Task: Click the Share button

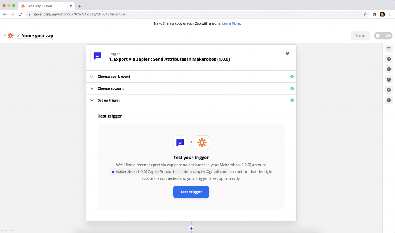Action: point(360,36)
